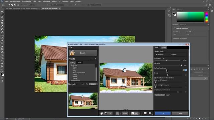Expand the Unusual Colors preset group
Screen dimensions: 214x120
(70, 80)
